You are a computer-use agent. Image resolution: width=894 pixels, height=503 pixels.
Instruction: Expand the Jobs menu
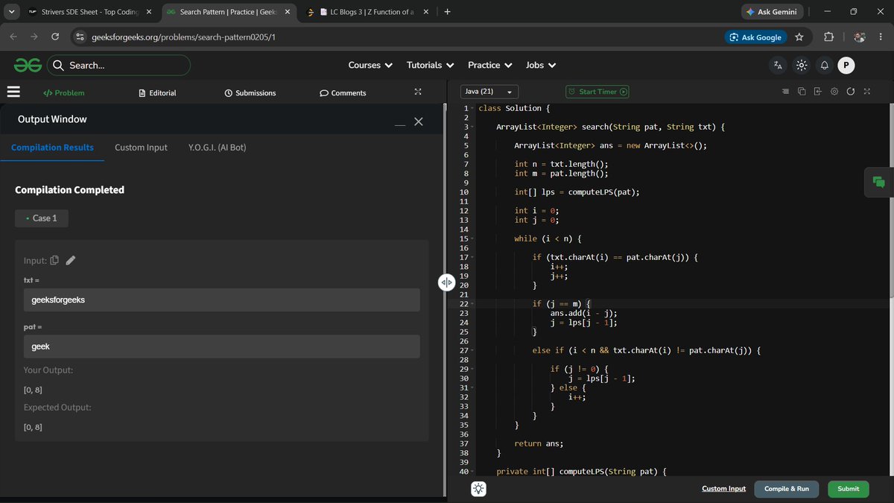pyautogui.click(x=541, y=66)
